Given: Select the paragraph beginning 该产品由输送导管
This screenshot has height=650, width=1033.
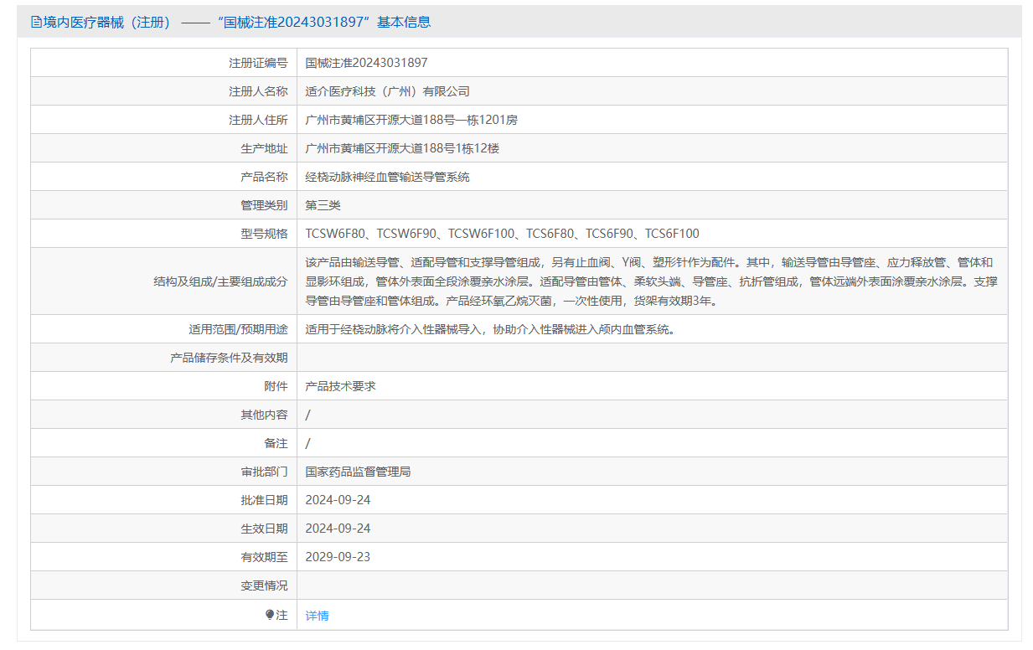Looking at the screenshot, I should 652,281.
